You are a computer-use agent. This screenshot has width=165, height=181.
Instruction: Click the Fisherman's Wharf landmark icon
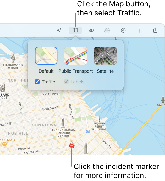[13, 58]
